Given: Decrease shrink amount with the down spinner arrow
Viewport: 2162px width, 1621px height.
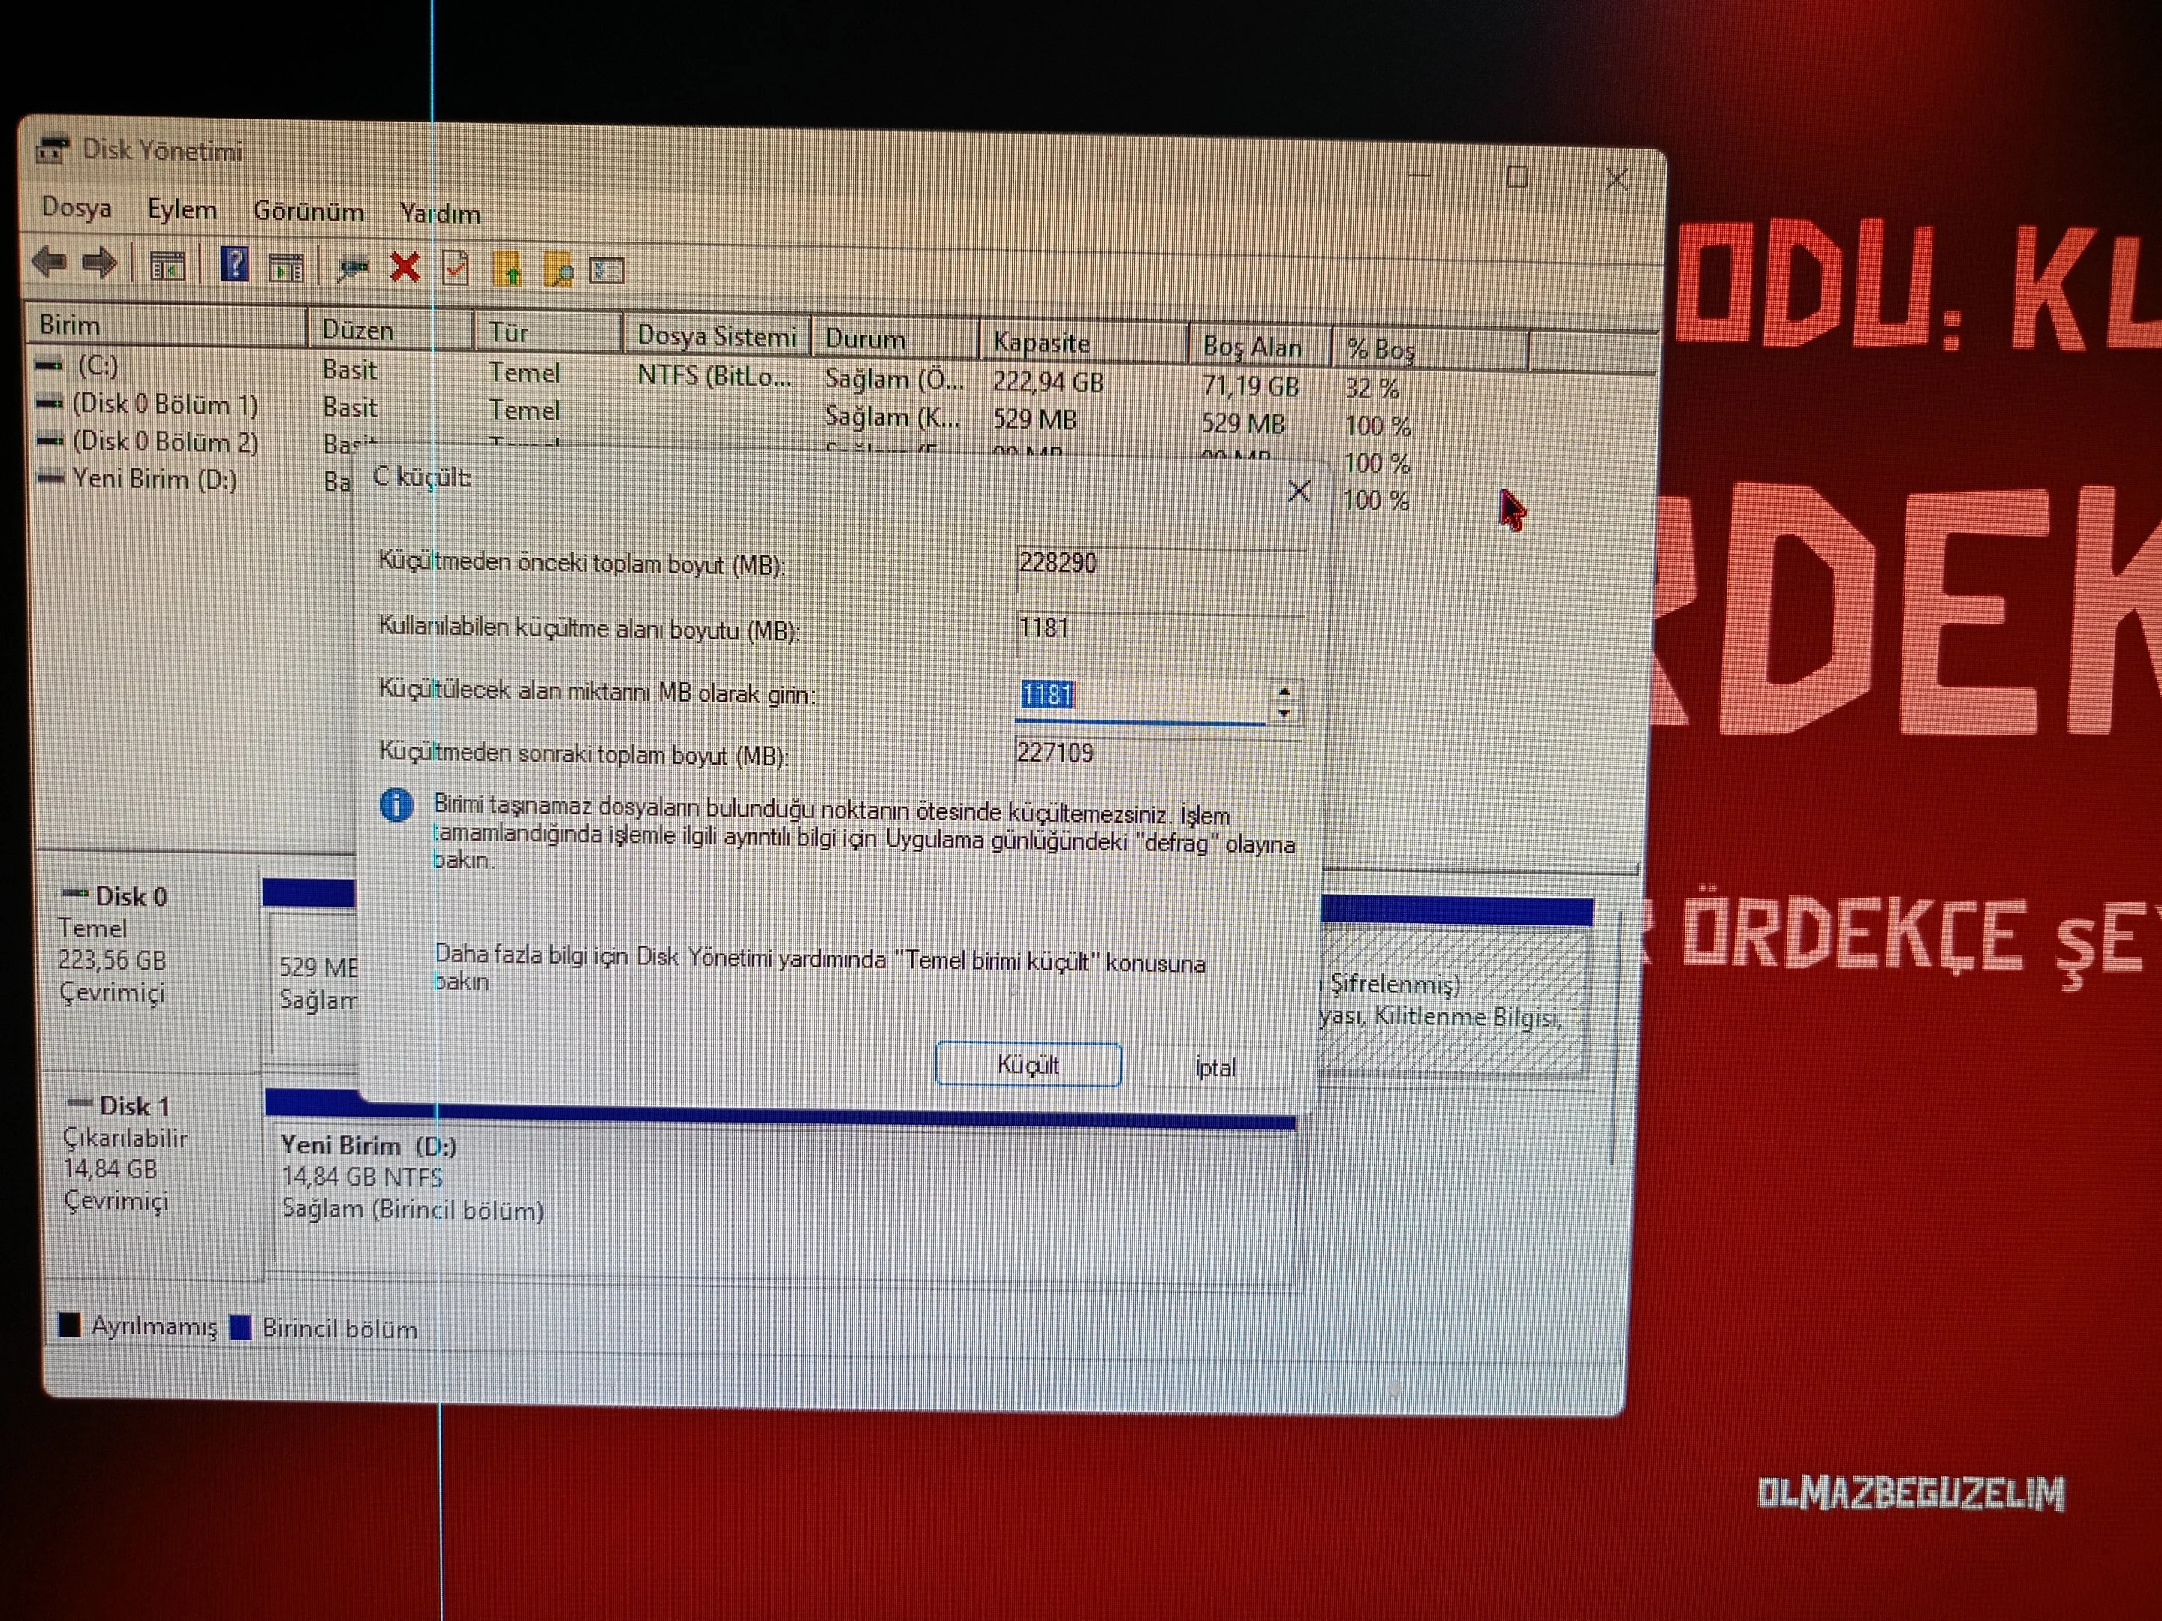Looking at the screenshot, I should click(x=1284, y=713).
